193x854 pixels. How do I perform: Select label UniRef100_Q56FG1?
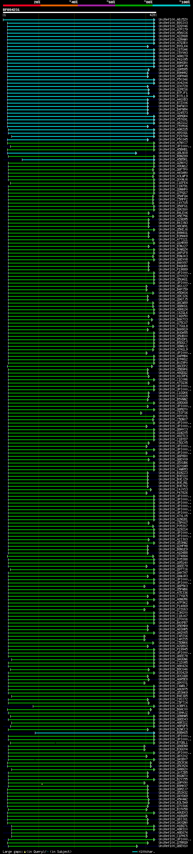(x=173, y=206)
